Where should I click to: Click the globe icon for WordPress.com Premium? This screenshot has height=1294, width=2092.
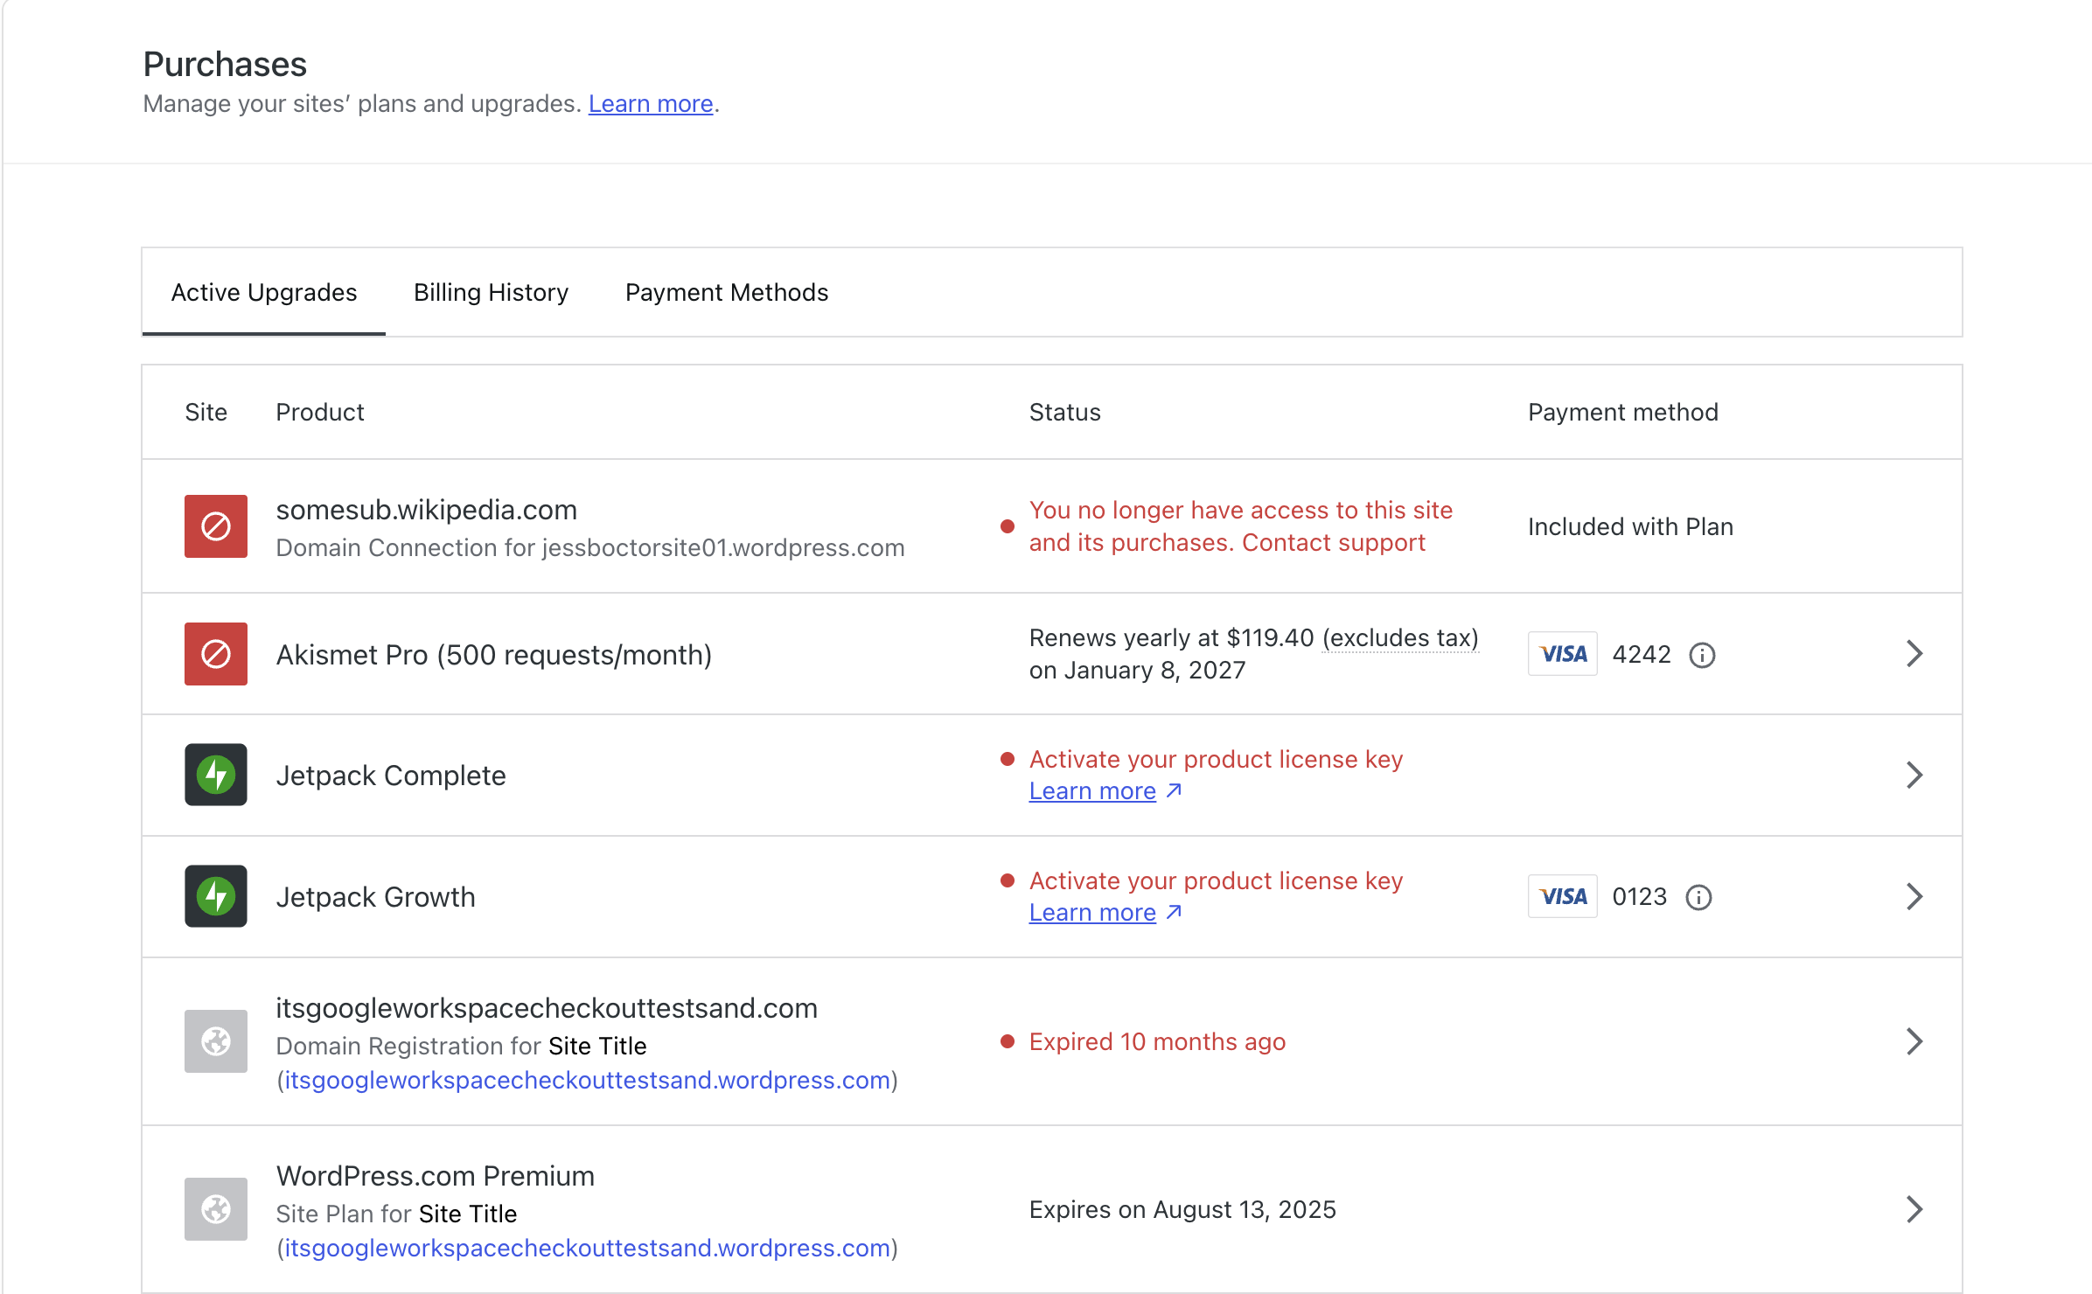click(x=215, y=1209)
